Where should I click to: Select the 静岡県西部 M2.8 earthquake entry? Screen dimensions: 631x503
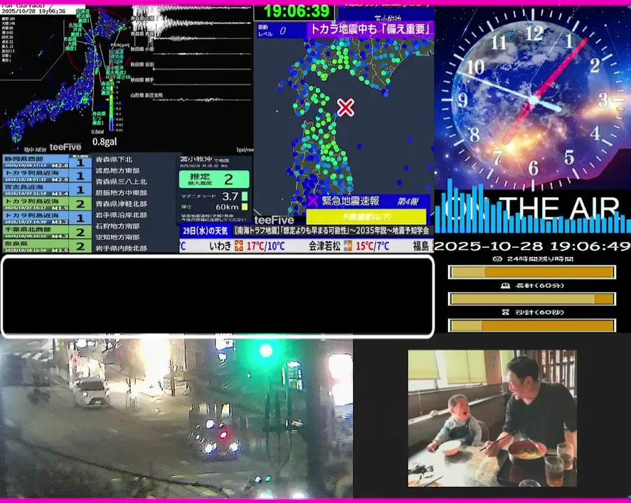click(47, 161)
